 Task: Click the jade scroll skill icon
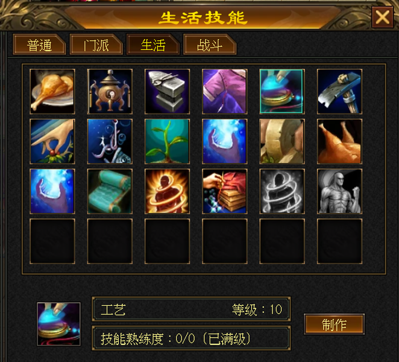(110, 191)
